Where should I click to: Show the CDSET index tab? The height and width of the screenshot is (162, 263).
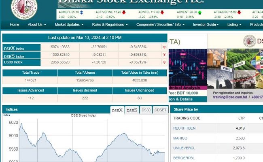(x=160, y=110)
